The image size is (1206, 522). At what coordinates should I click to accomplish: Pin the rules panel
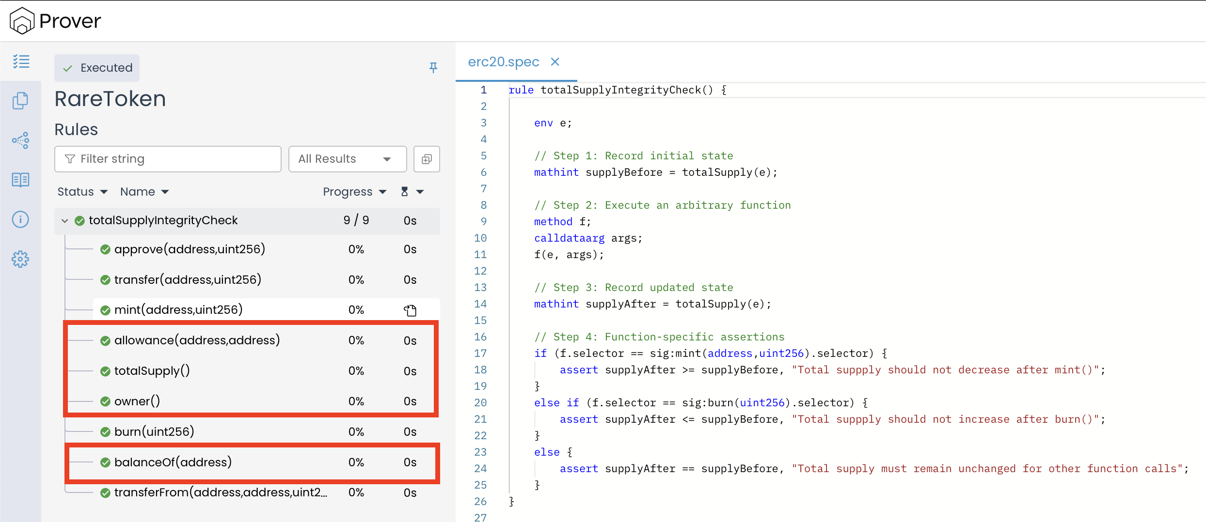[433, 67]
